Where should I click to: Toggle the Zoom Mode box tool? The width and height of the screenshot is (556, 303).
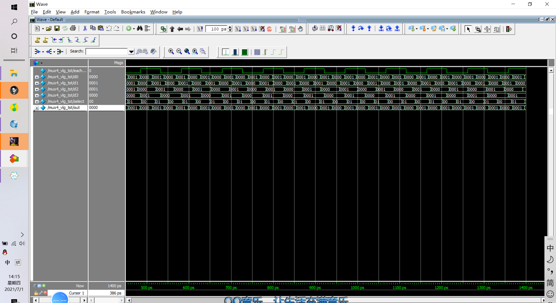point(478,29)
